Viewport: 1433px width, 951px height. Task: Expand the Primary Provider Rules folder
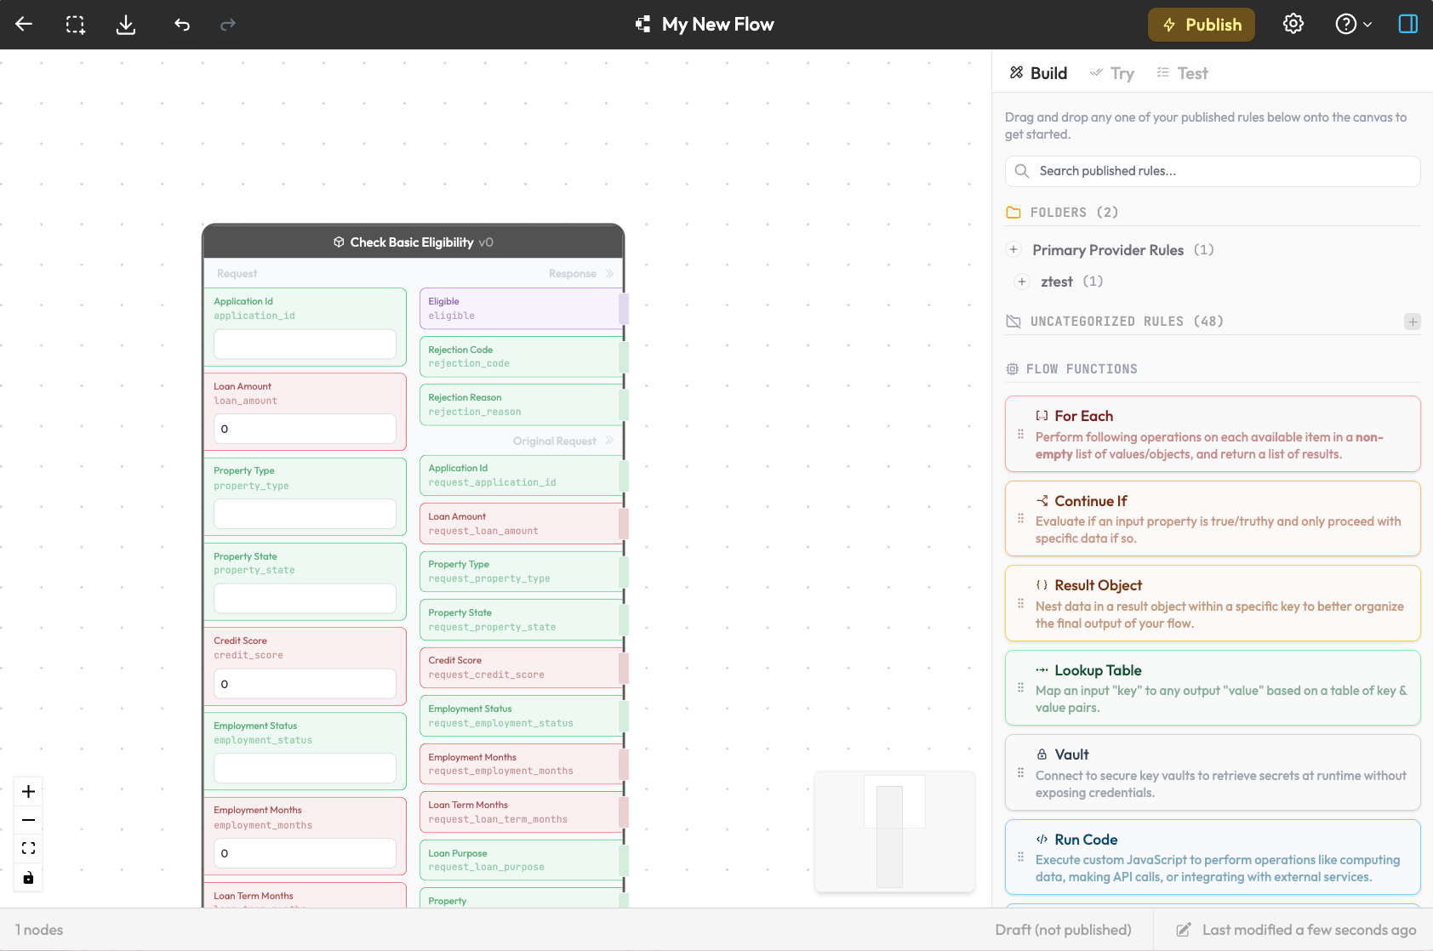click(1013, 250)
